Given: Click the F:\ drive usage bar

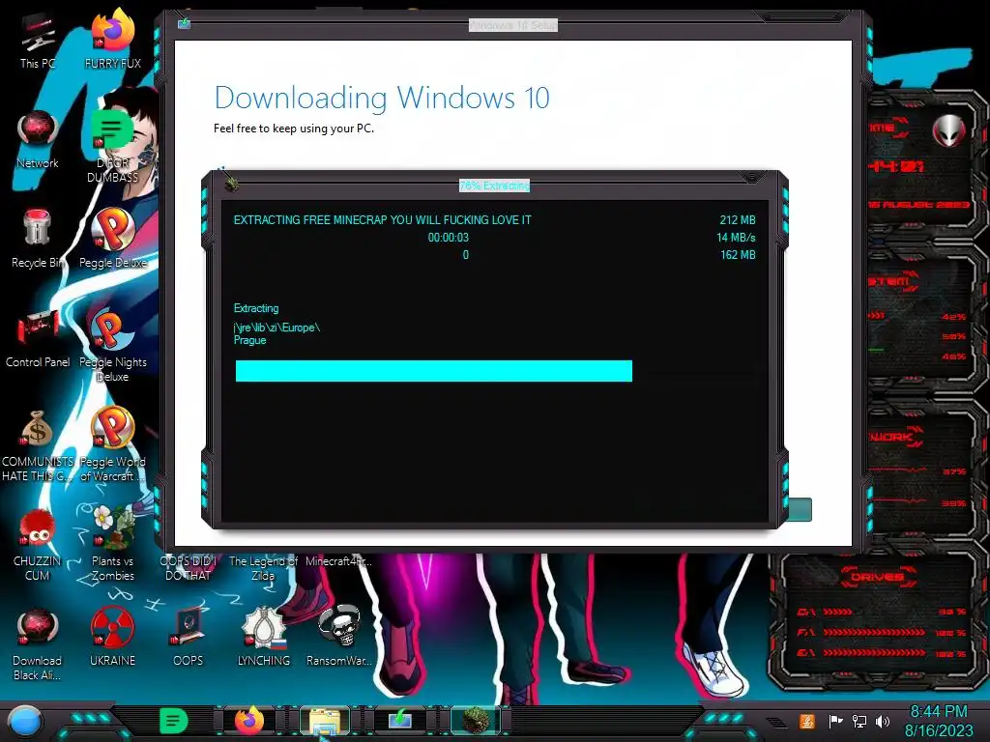Looking at the screenshot, I should click(873, 632).
